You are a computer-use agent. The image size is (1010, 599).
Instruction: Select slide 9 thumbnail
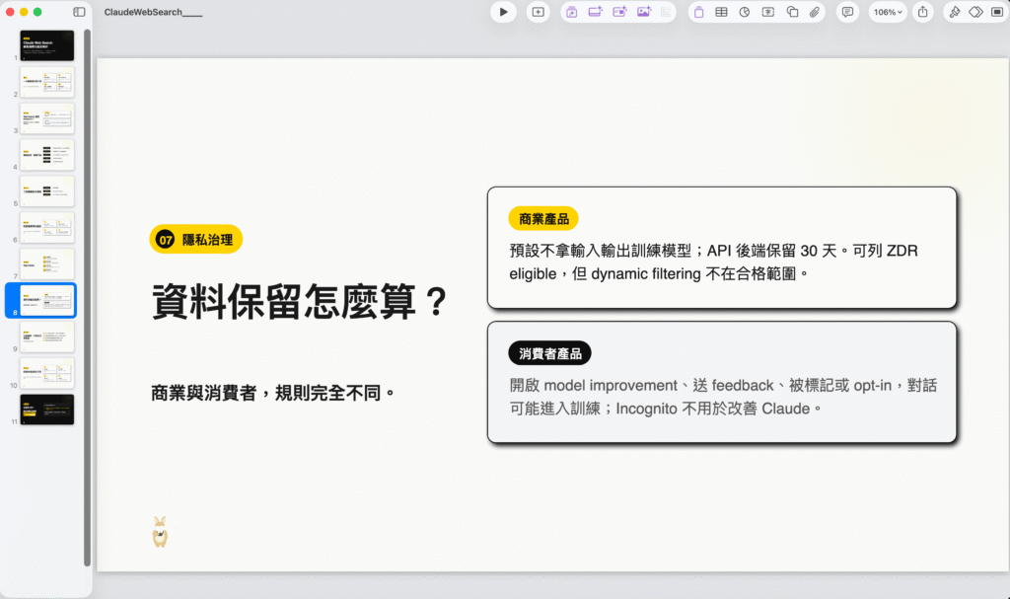[47, 337]
